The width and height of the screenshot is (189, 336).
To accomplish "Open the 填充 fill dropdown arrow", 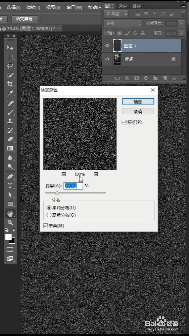I will click(x=182, y=33).
